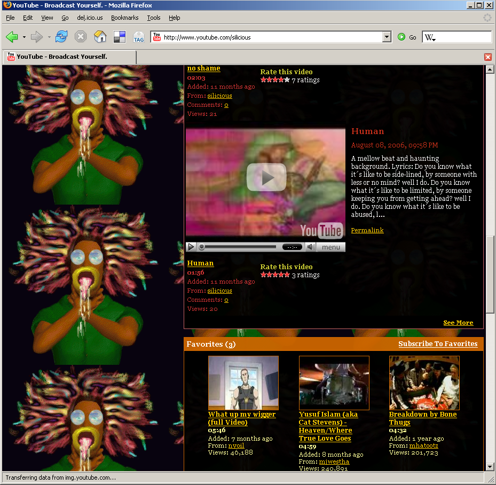Open the Permalink link

(367, 230)
